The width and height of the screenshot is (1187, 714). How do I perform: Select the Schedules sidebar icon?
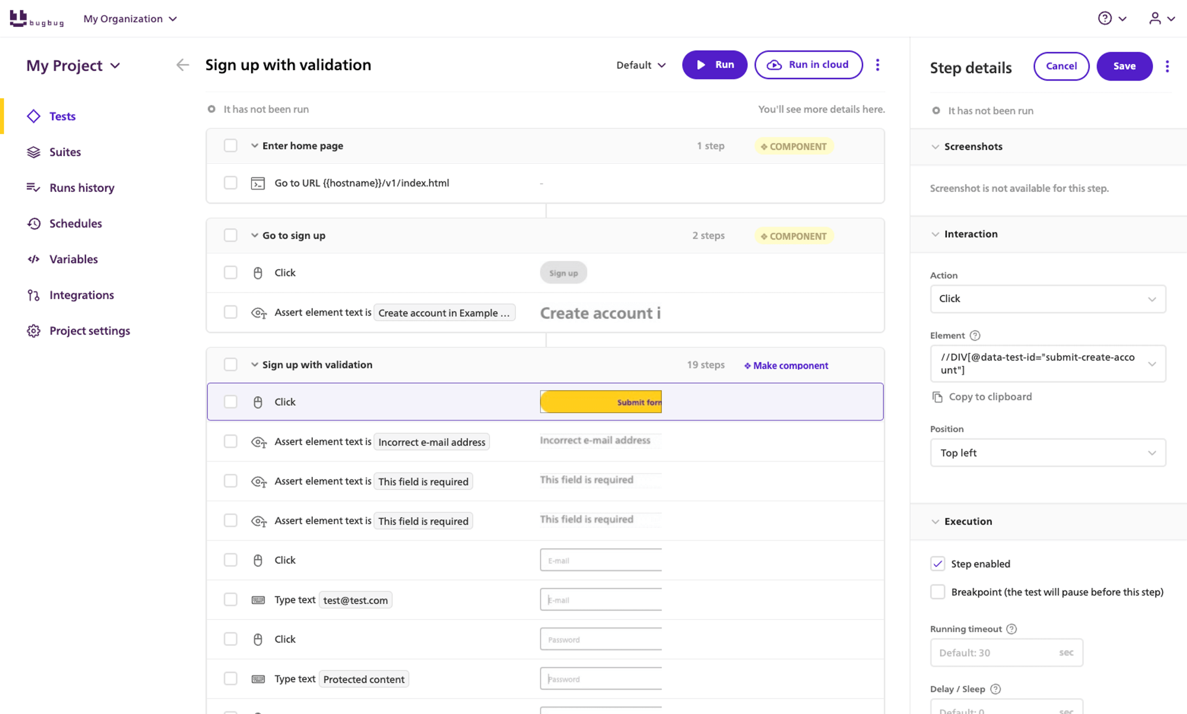tap(33, 223)
